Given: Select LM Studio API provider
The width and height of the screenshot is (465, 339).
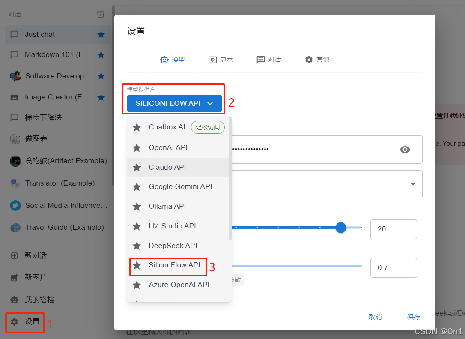Looking at the screenshot, I should (178, 226).
